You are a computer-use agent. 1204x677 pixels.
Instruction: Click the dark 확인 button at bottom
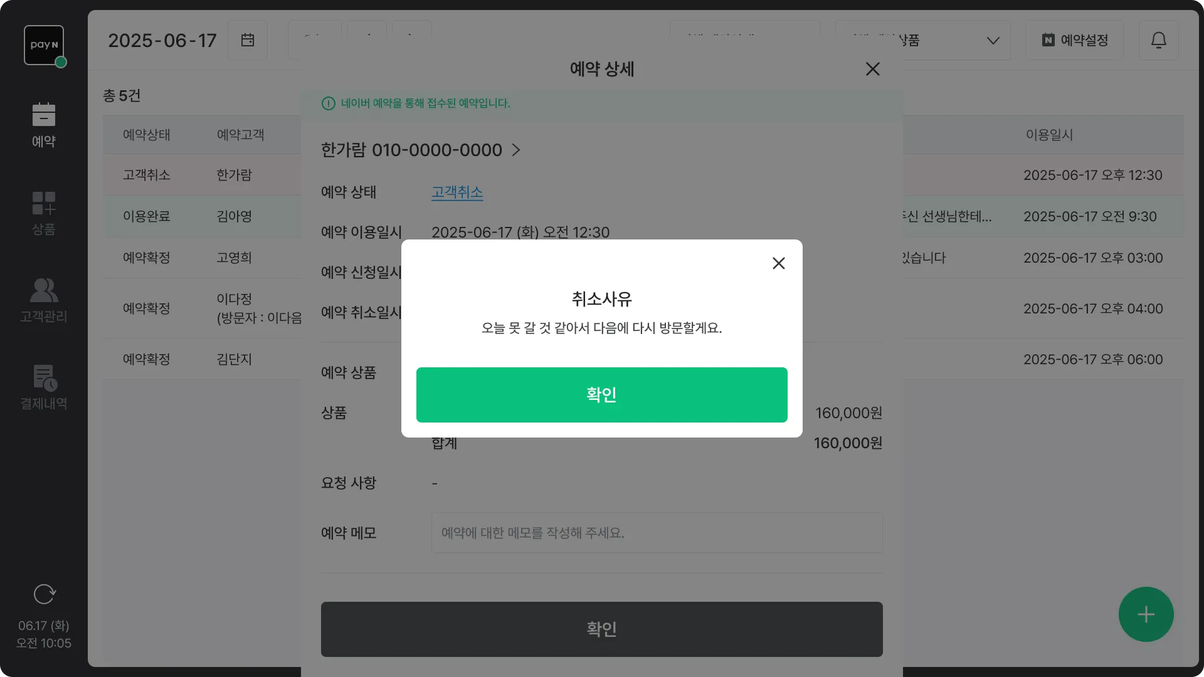pyautogui.click(x=602, y=629)
